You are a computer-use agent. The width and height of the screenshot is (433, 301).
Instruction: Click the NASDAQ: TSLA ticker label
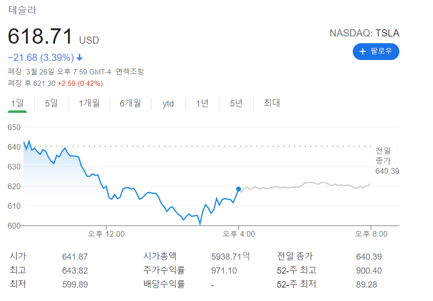pyautogui.click(x=364, y=33)
